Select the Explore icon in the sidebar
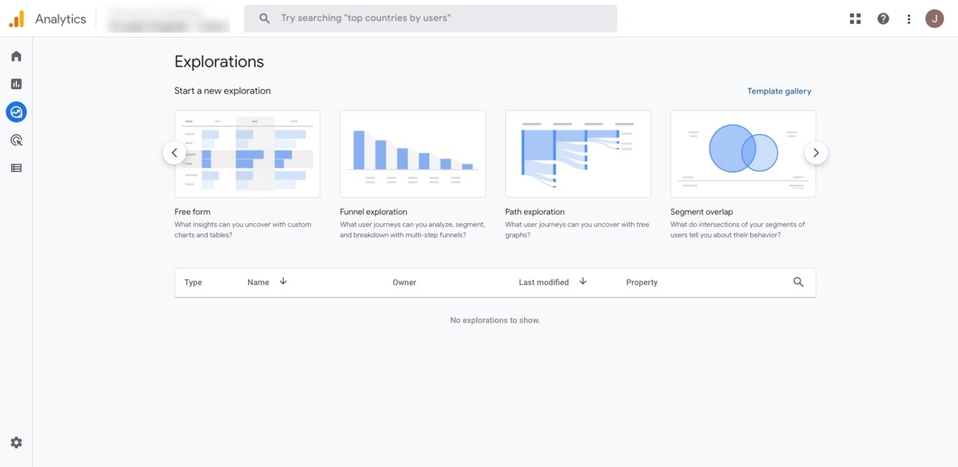This screenshot has height=467, width=958. (16, 112)
